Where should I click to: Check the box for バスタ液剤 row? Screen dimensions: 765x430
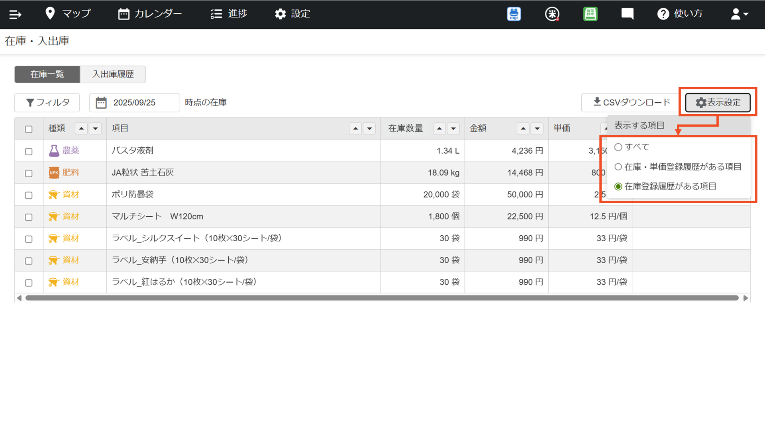(29, 151)
